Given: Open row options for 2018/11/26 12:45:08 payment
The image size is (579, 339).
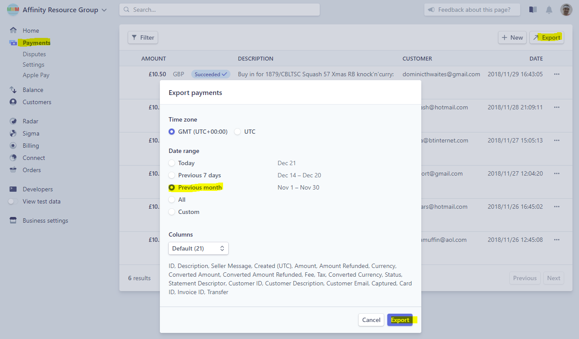Looking at the screenshot, I should click(556, 240).
